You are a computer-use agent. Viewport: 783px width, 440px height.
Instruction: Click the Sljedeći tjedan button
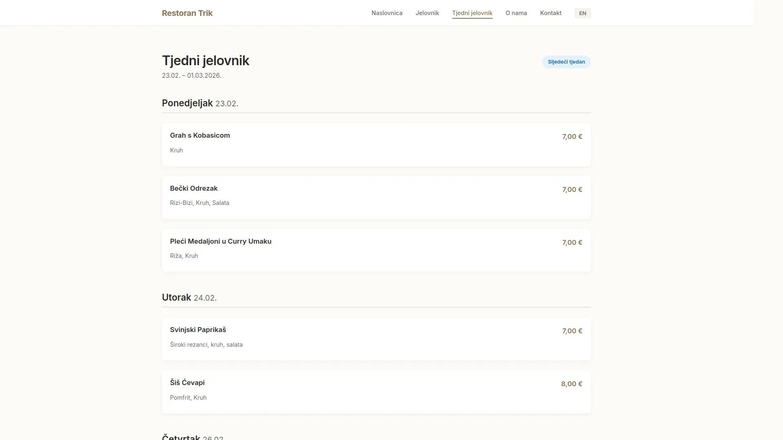click(x=566, y=62)
